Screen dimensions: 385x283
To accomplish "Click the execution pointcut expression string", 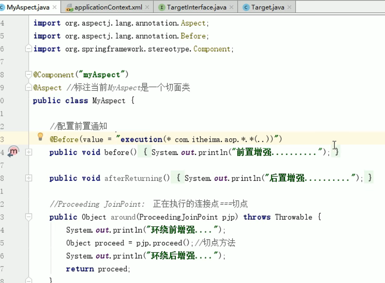I will tap(197, 139).
